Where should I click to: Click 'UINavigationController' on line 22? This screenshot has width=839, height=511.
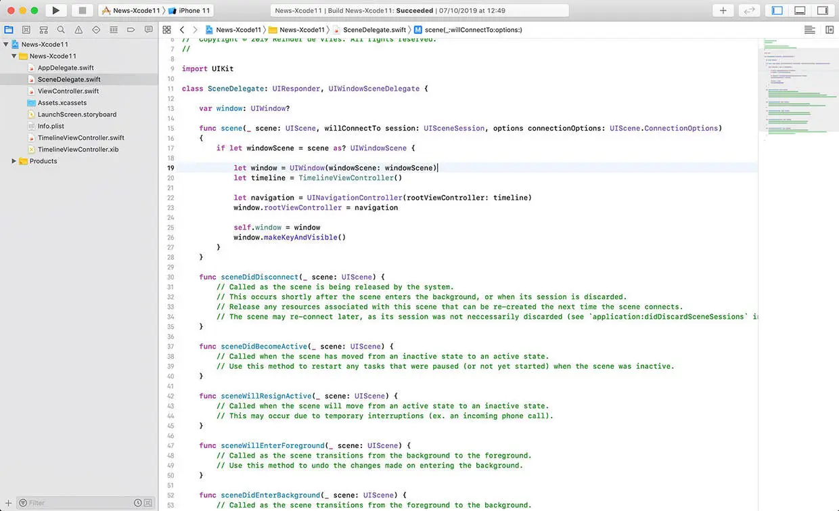[354, 198]
